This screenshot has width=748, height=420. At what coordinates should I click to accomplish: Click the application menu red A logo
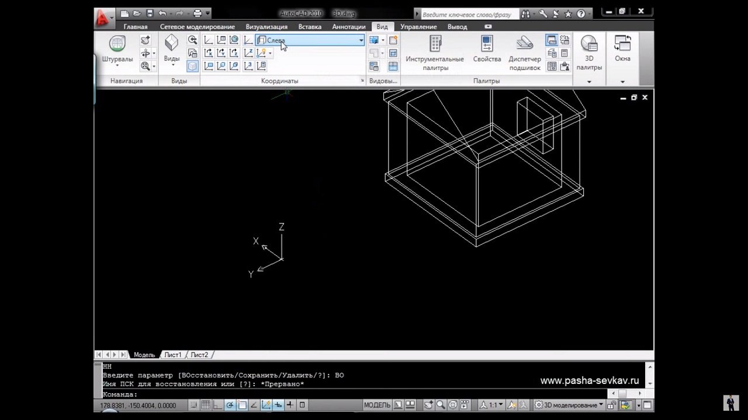tap(103, 17)
